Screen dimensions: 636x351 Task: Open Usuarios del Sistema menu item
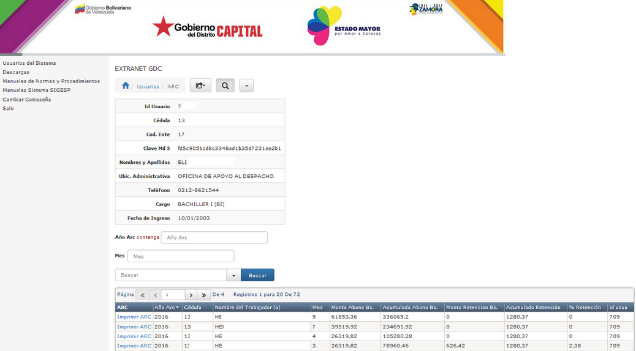[29, 63]
